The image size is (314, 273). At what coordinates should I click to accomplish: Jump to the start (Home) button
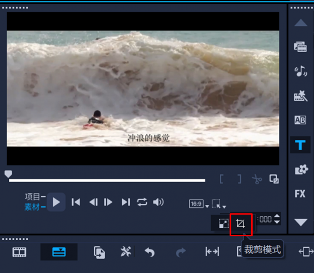[76, 202]
